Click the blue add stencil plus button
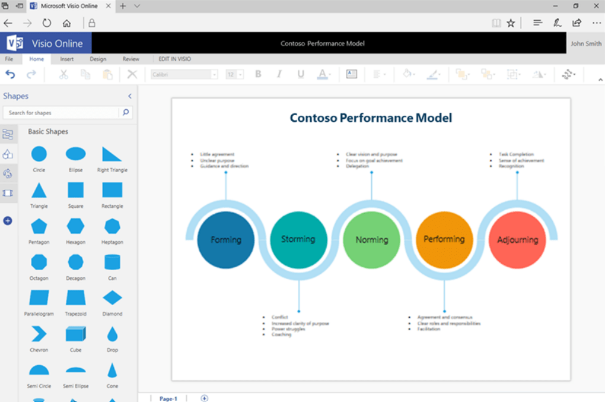This screenshot has width=605, height=402. tap(8, 221)
